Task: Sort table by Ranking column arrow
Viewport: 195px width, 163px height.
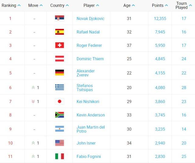Action: [x=19, y=5]
